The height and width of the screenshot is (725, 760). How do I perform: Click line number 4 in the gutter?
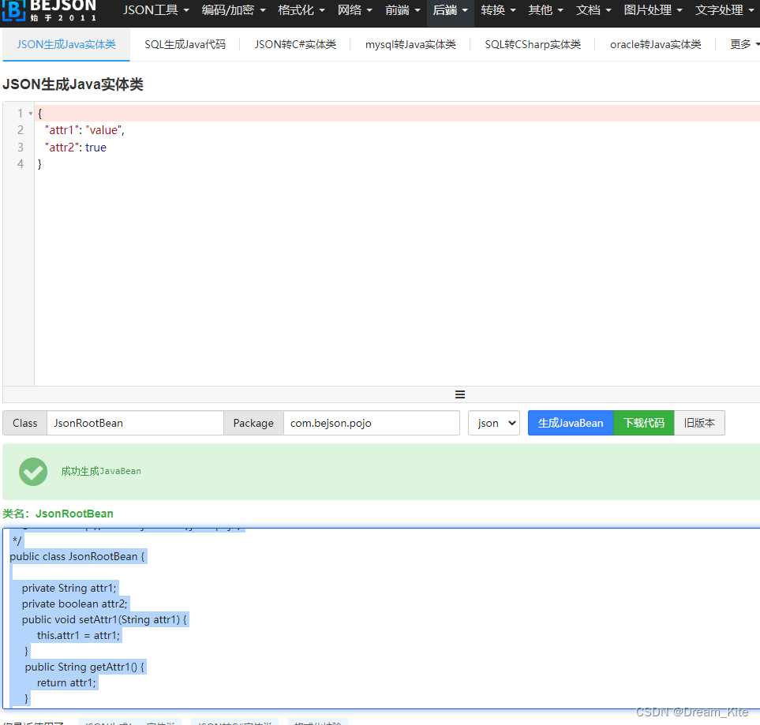point(21,164)
